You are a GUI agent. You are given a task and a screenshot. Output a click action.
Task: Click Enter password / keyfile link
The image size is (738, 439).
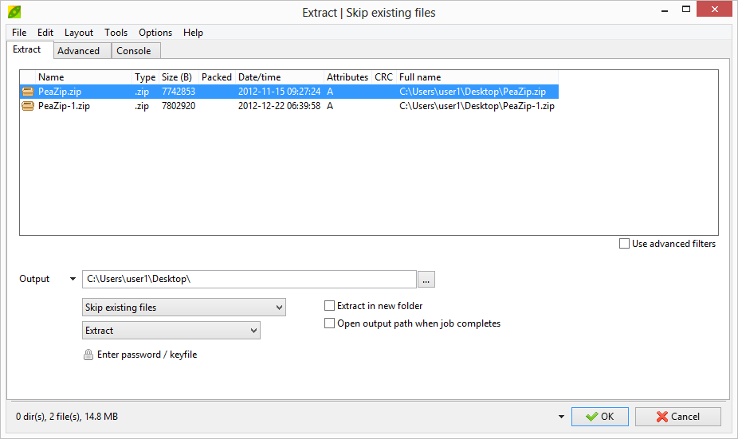pyautogui.click(x=147, y=355)
